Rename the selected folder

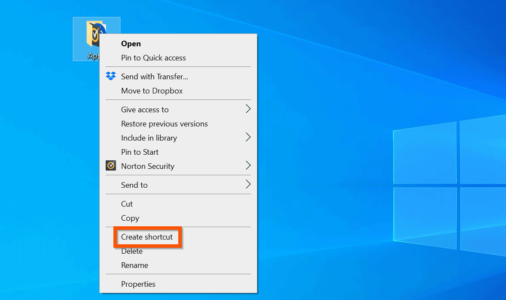pyautogui.click(x=134, y=265)
